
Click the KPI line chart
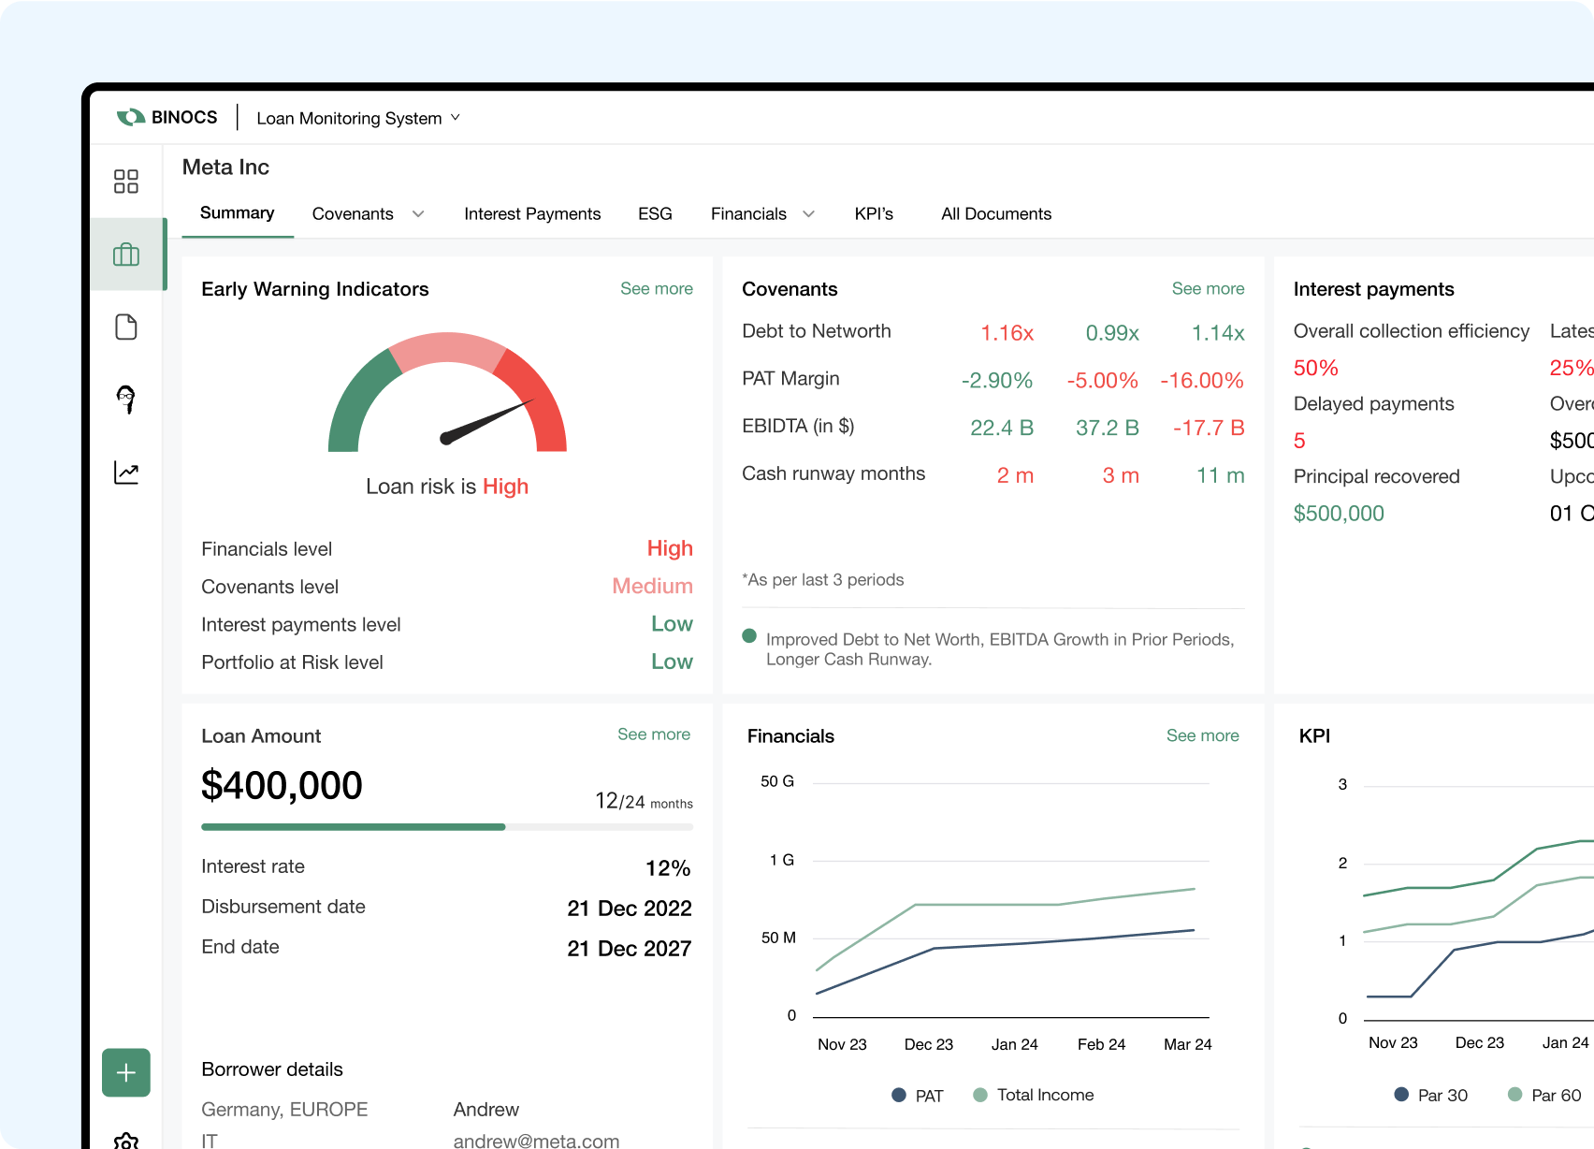click(1466, 915)
